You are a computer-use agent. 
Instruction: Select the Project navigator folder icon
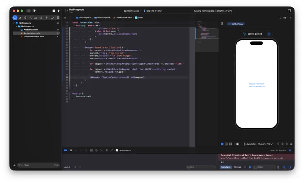point(15,17)
